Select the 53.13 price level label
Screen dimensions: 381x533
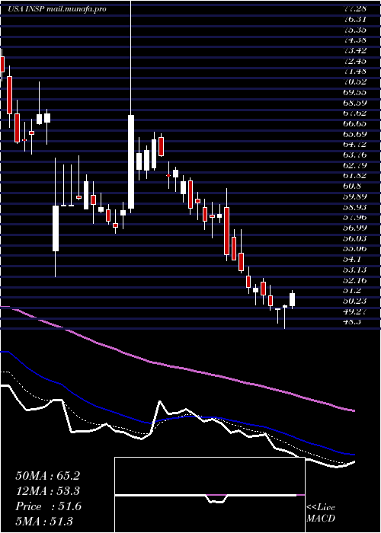[354, 270]
